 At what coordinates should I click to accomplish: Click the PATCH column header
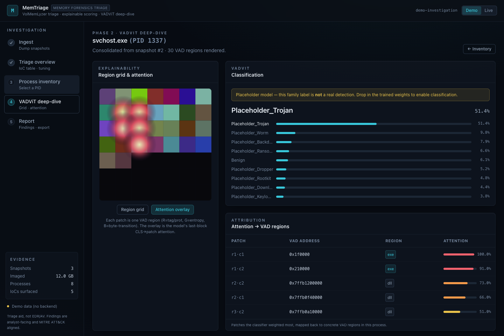(238, 241)
